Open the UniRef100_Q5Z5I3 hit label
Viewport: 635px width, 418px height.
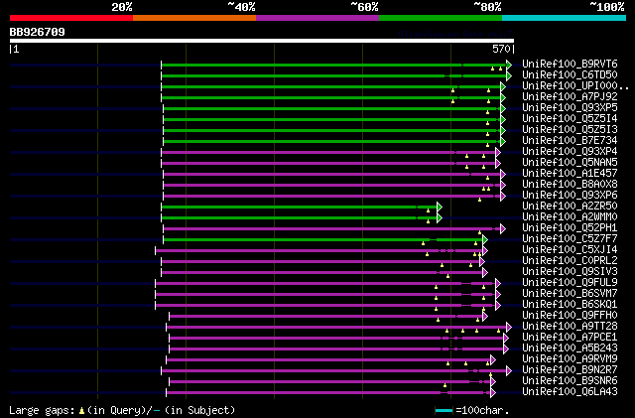(x=570, y=130)
